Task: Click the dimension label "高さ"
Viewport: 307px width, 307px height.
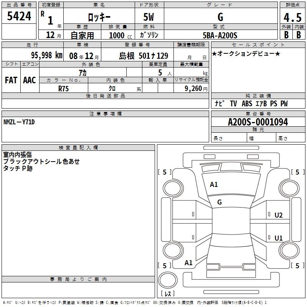Action: [283, 139]
